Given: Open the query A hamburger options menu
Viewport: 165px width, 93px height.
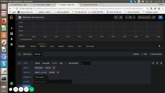Looking at the screenshot, I should pos(153,63).
